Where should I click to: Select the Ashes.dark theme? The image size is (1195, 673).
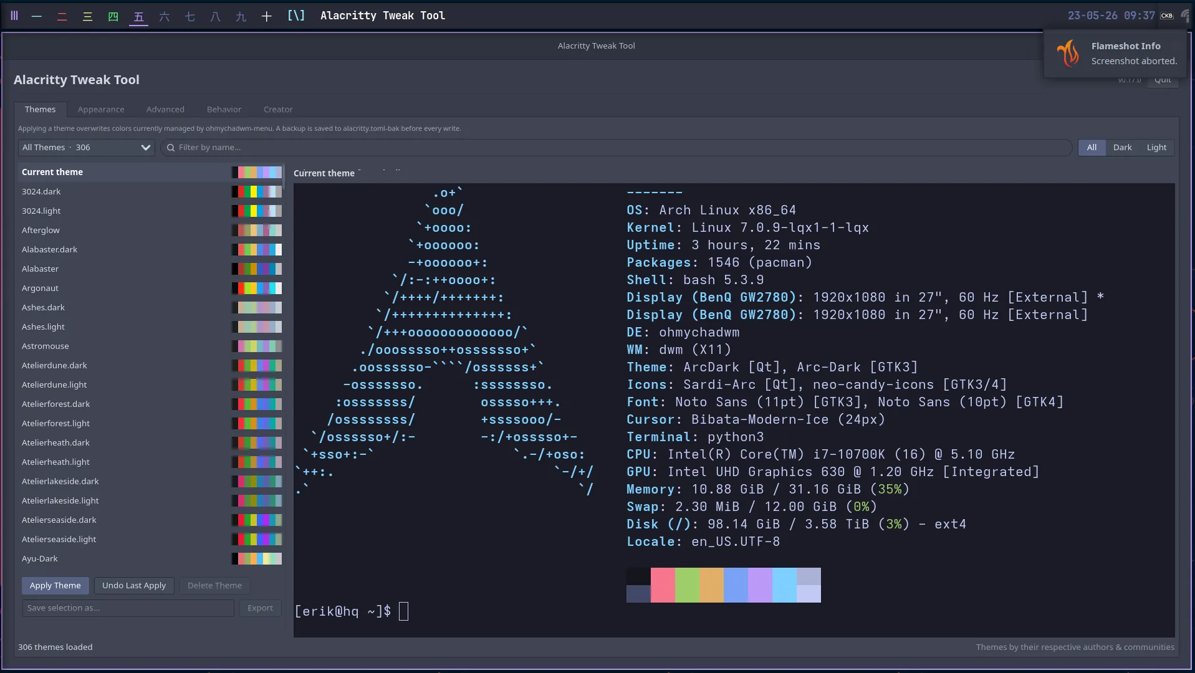pyautogui.click(x=151, y=307)
